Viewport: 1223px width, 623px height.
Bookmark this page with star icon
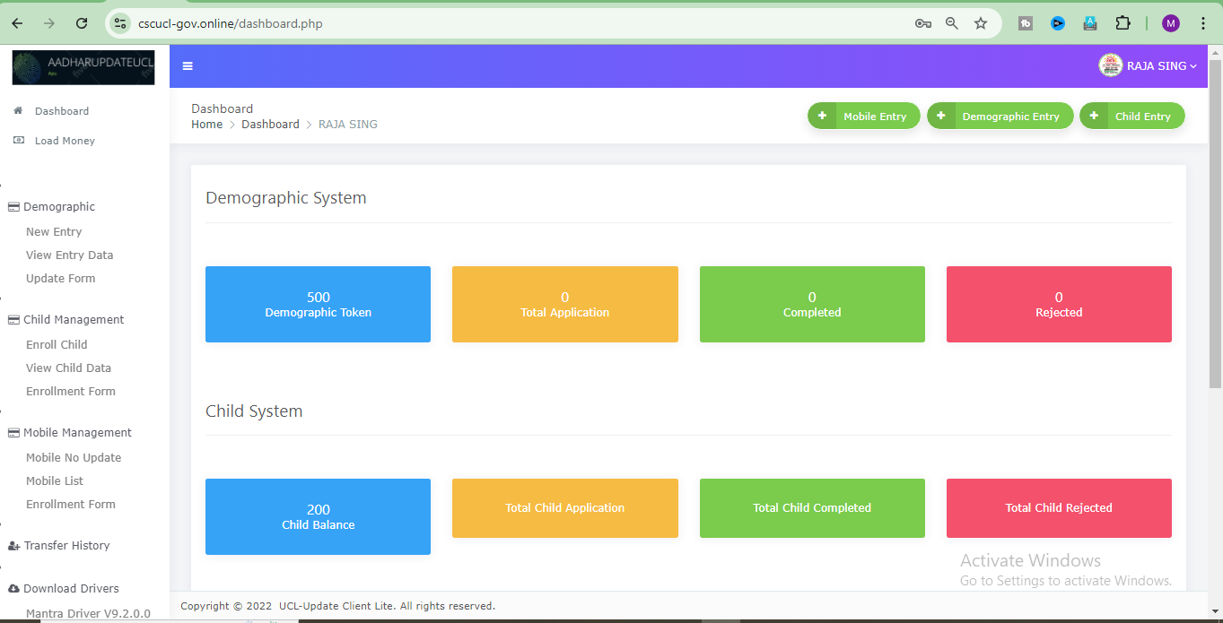(981, 23)
